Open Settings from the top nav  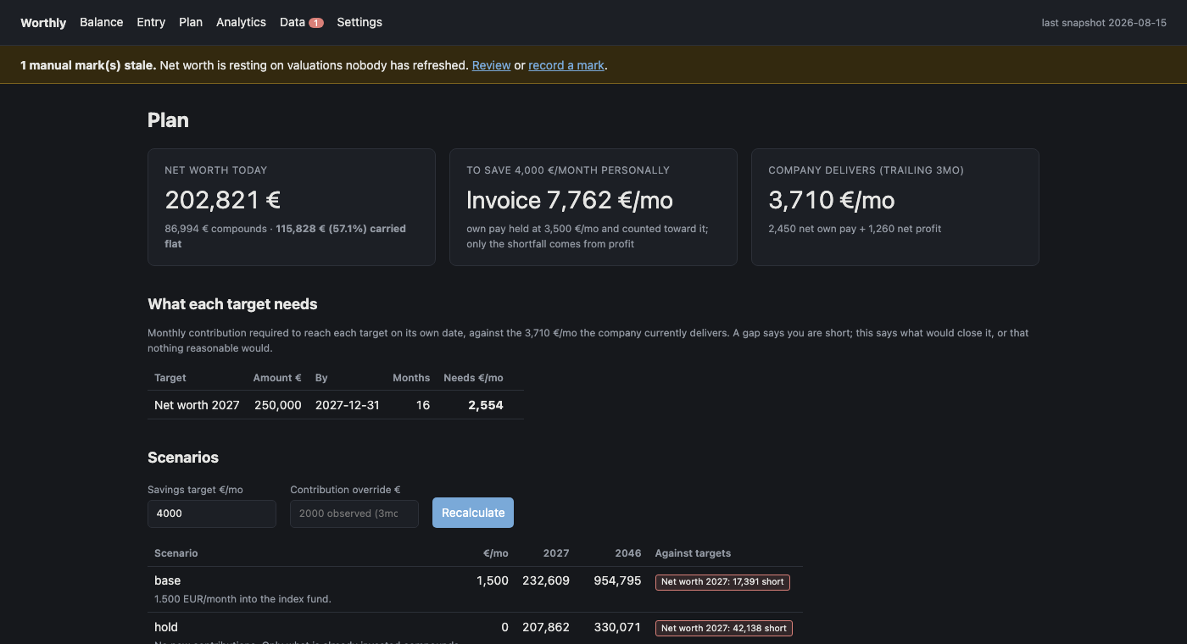point(359,22)
